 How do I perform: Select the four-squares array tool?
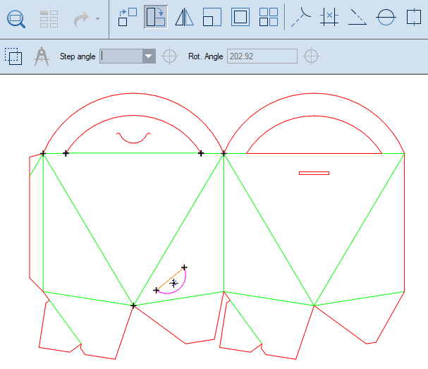268,17
